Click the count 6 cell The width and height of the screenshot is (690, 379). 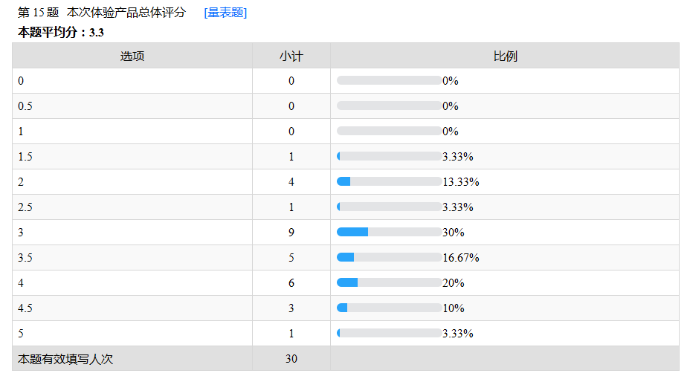coord(291,283)
